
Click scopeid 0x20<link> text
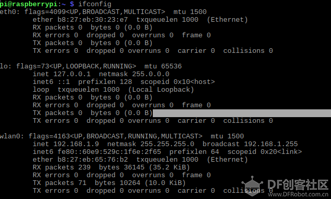(265, 152)
